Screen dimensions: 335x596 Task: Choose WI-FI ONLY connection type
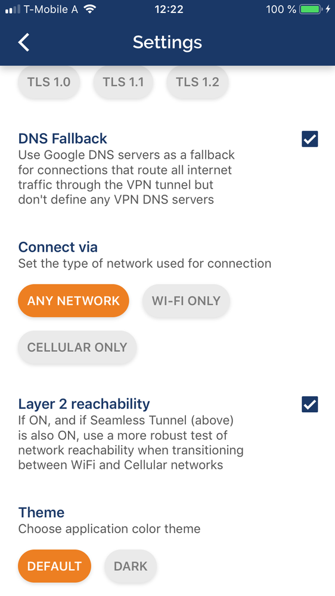pyautogui.click(x=186, y=301)
